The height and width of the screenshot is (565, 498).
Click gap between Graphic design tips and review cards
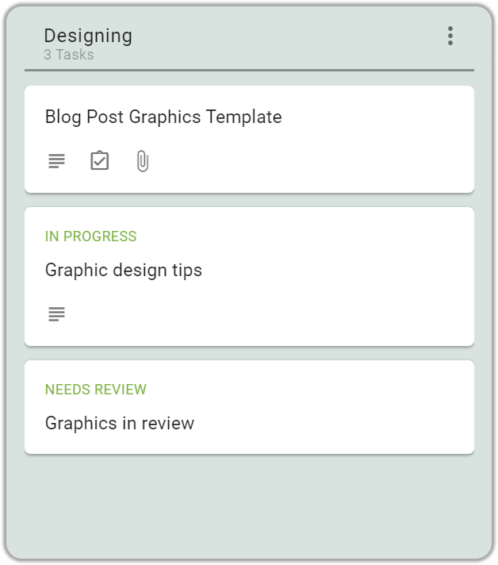(x=249, y=353)
